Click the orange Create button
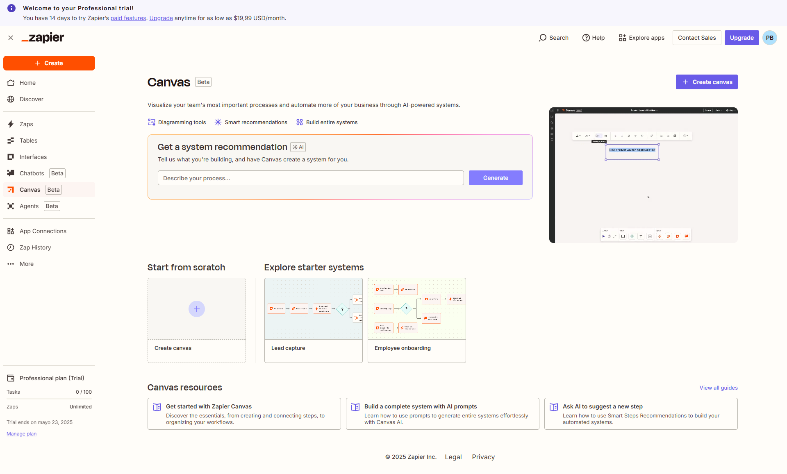This screenshot has width=787, height=474. click(49, 63)
